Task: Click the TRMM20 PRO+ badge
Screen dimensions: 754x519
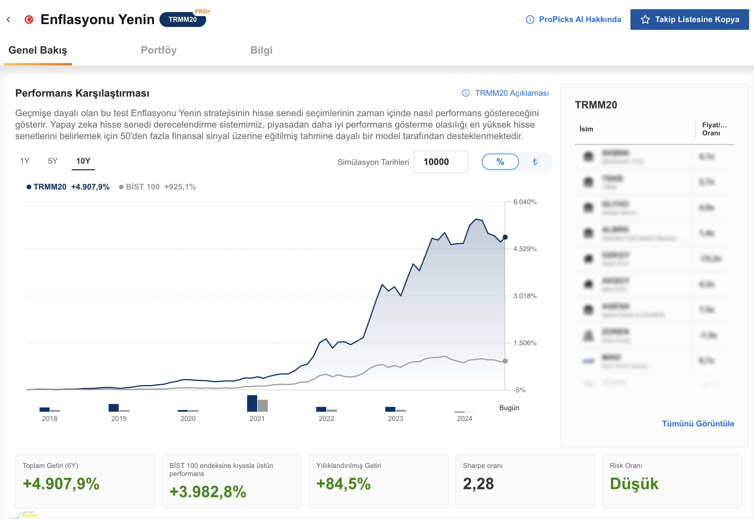Action: [183, 19]
